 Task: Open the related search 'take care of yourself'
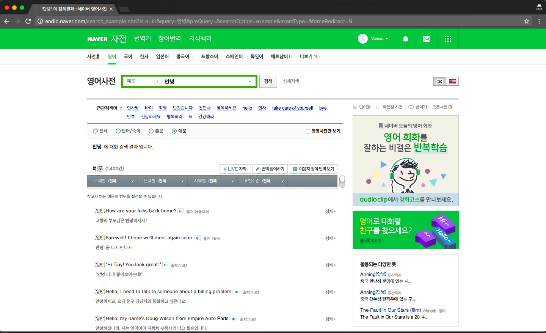(293, 108)
